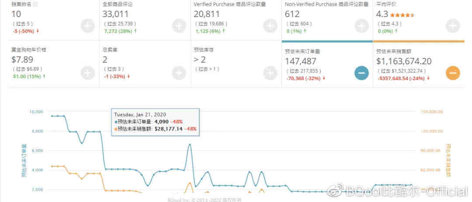Remove 预估未来订单量 from chart with blue minus icon
472x202 pixels.
[361, 73]
